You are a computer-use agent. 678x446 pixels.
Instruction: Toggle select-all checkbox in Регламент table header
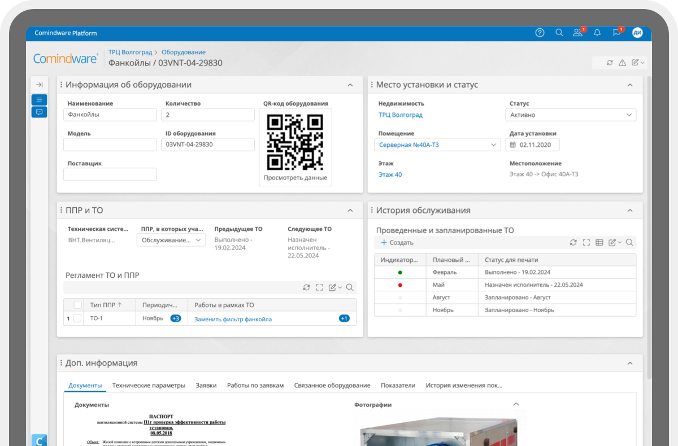(x=77, y=305)
